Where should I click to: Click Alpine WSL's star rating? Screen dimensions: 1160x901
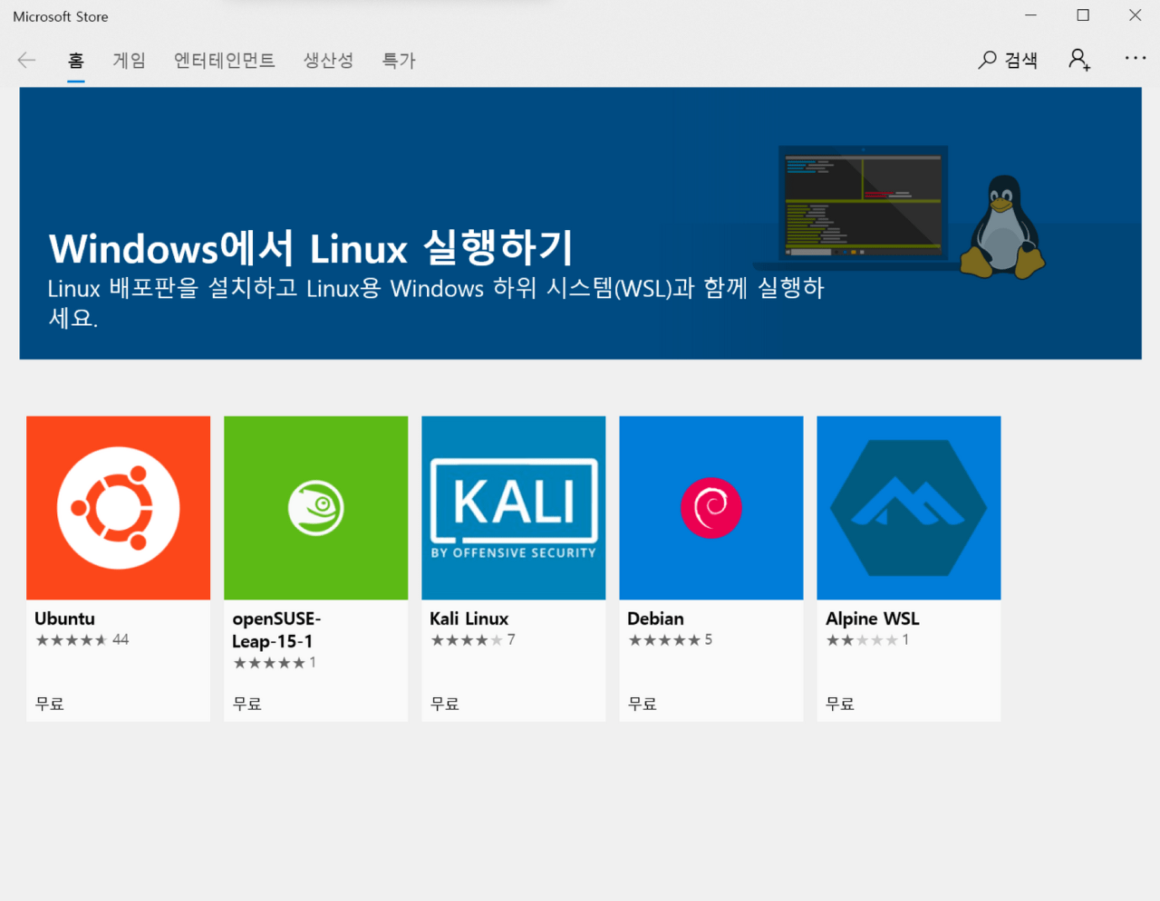868,640
